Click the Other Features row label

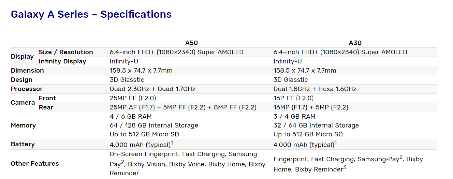(35, 164)
